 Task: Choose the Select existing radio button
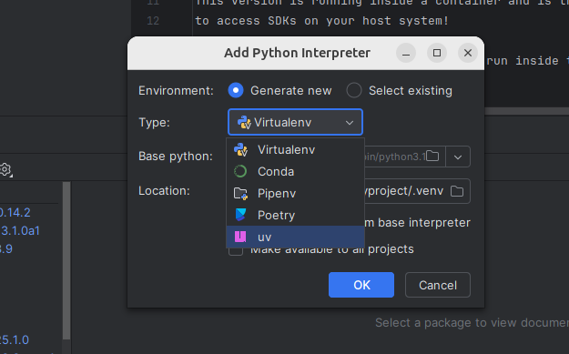[354, 90]
